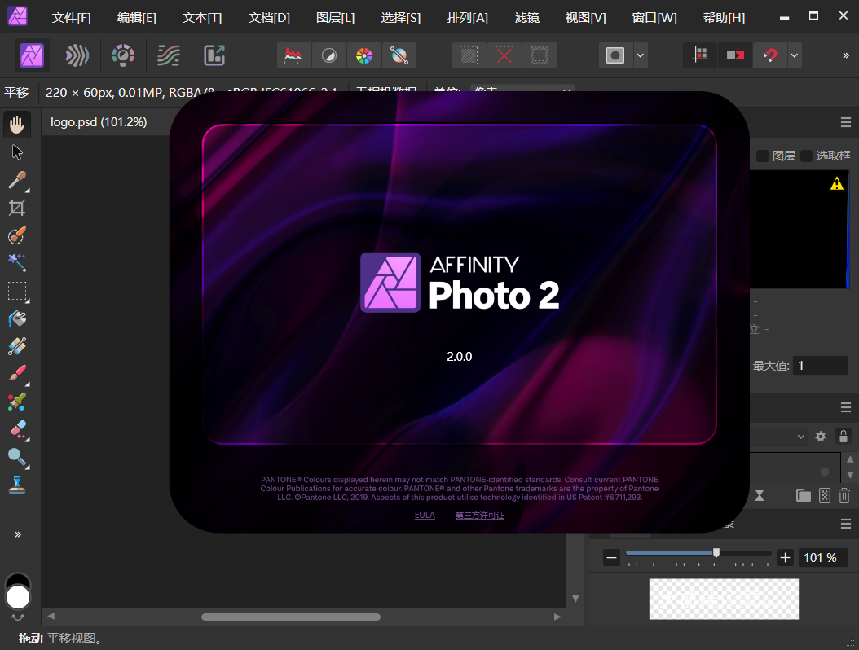859x650 pixels.
Task: Open the 第三方许可证 link
Action: coord(480,515)
